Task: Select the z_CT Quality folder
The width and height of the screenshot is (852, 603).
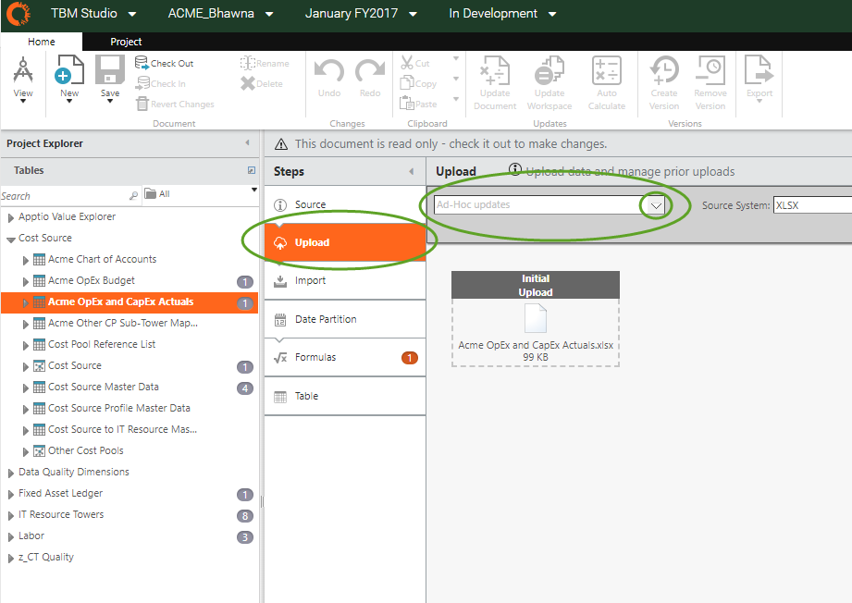Action: pos(45,557)
